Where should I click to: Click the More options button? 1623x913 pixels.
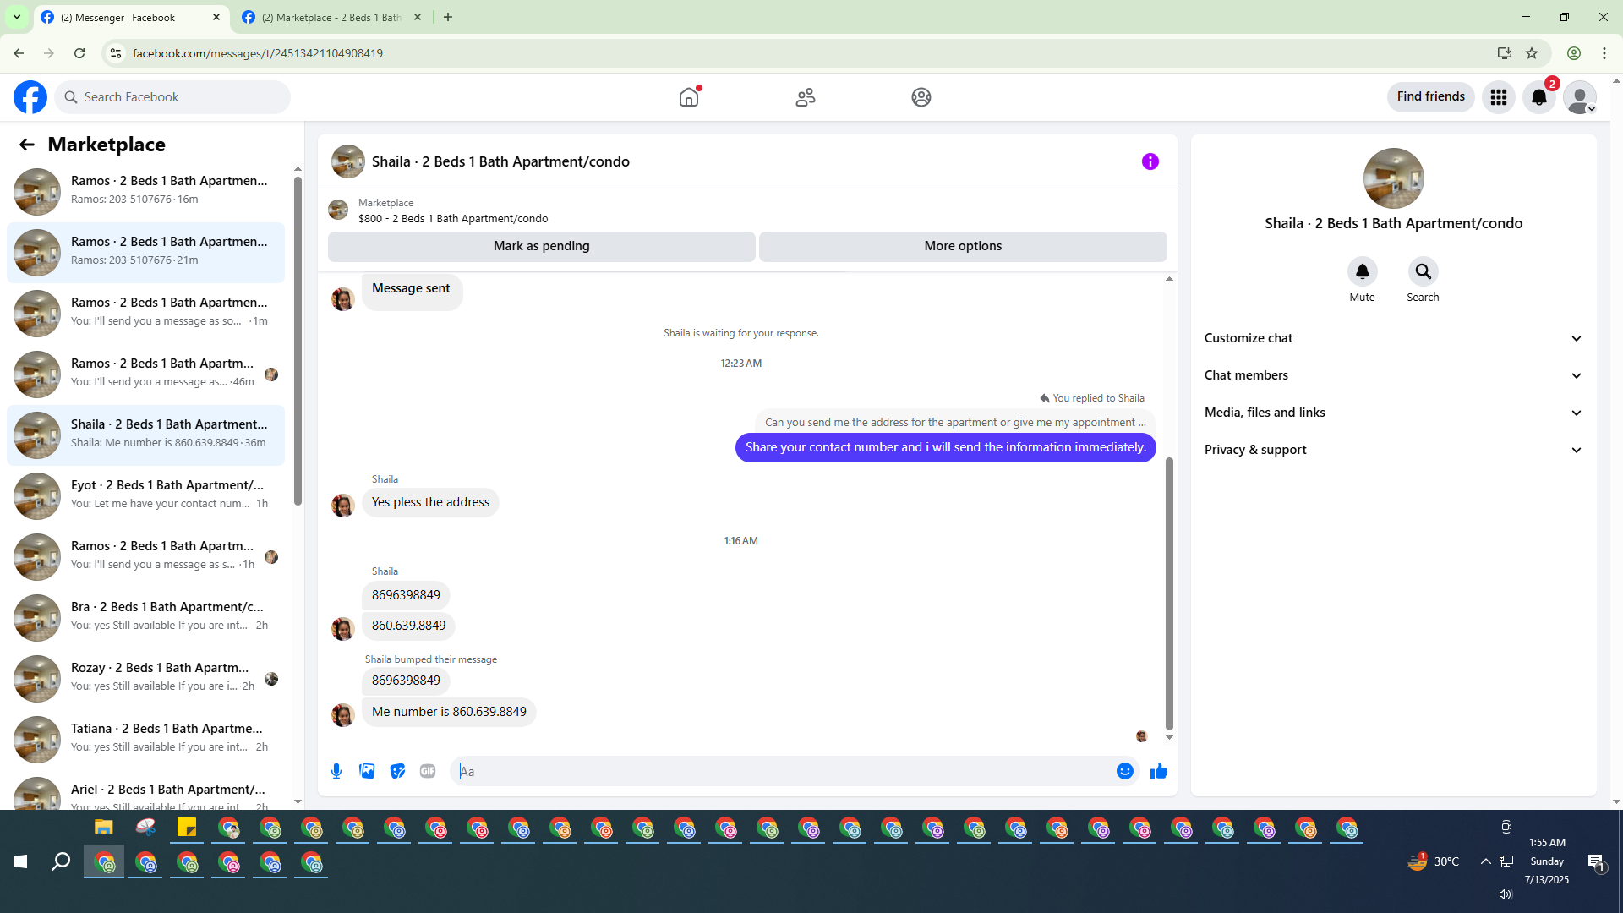[963, 246]
